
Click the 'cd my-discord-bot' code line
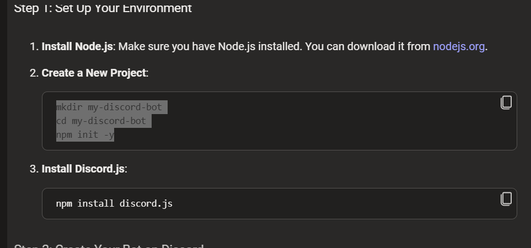coord(101,121)
